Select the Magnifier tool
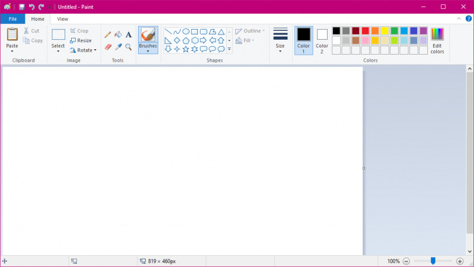Screen dimensions: 474x267 coord(129,47)
